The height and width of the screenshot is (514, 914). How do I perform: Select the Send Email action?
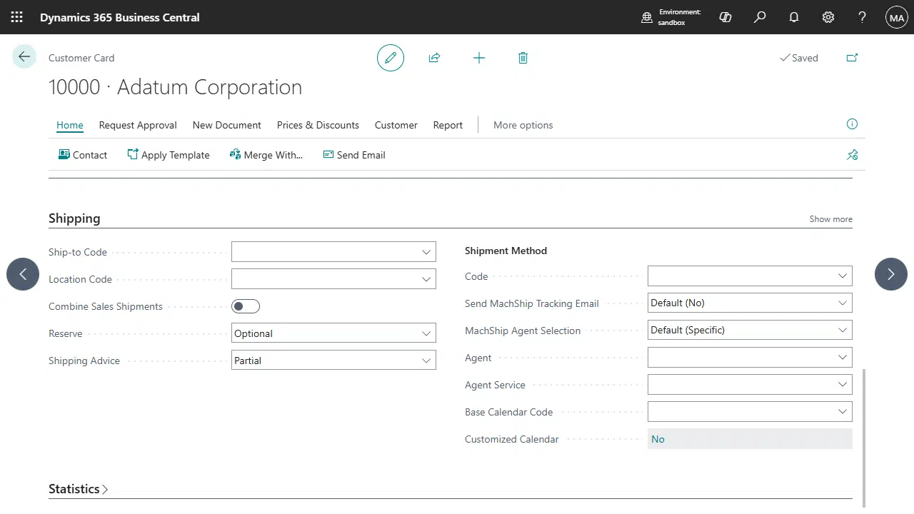point(353,154)
